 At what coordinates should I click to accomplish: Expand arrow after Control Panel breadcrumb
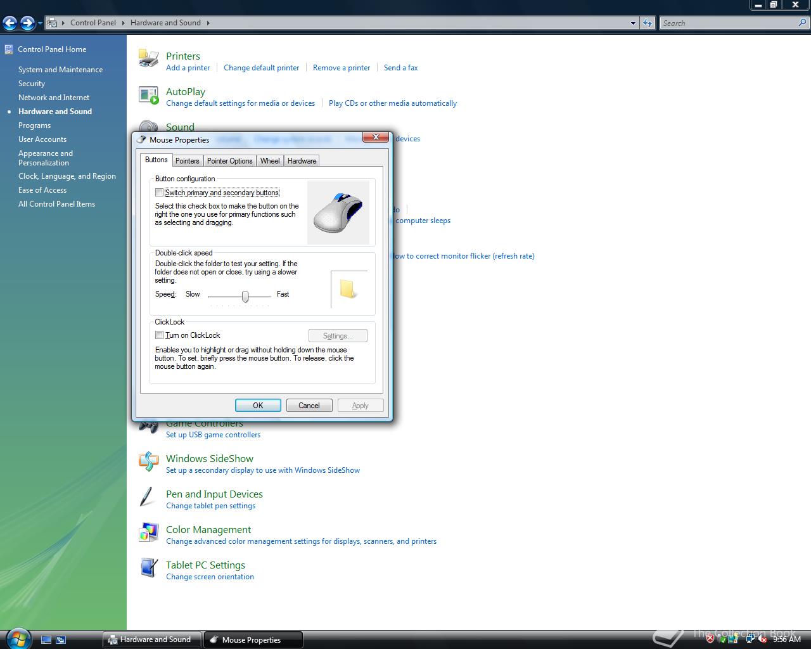(123, 23)
